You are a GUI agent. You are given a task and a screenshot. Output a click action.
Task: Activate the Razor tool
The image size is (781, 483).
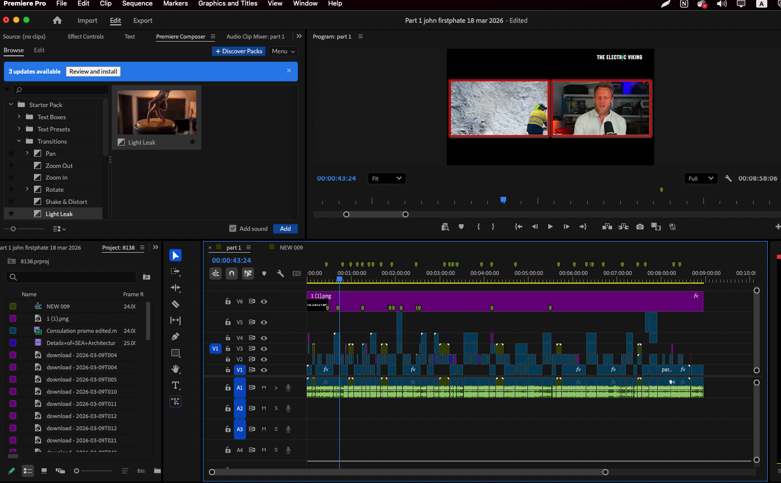175,304
